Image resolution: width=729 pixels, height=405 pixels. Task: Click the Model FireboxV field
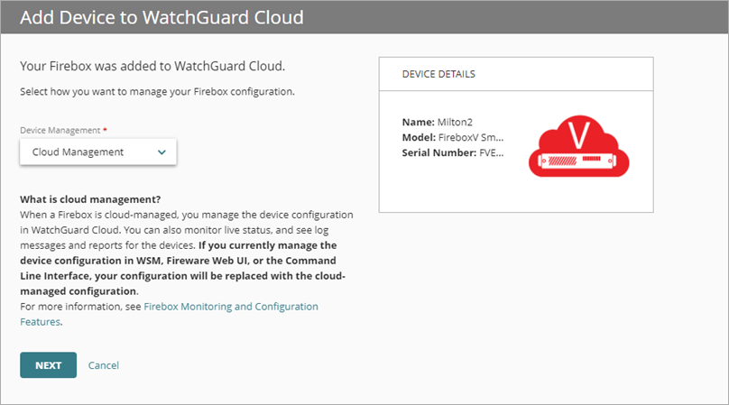[452, 137]
